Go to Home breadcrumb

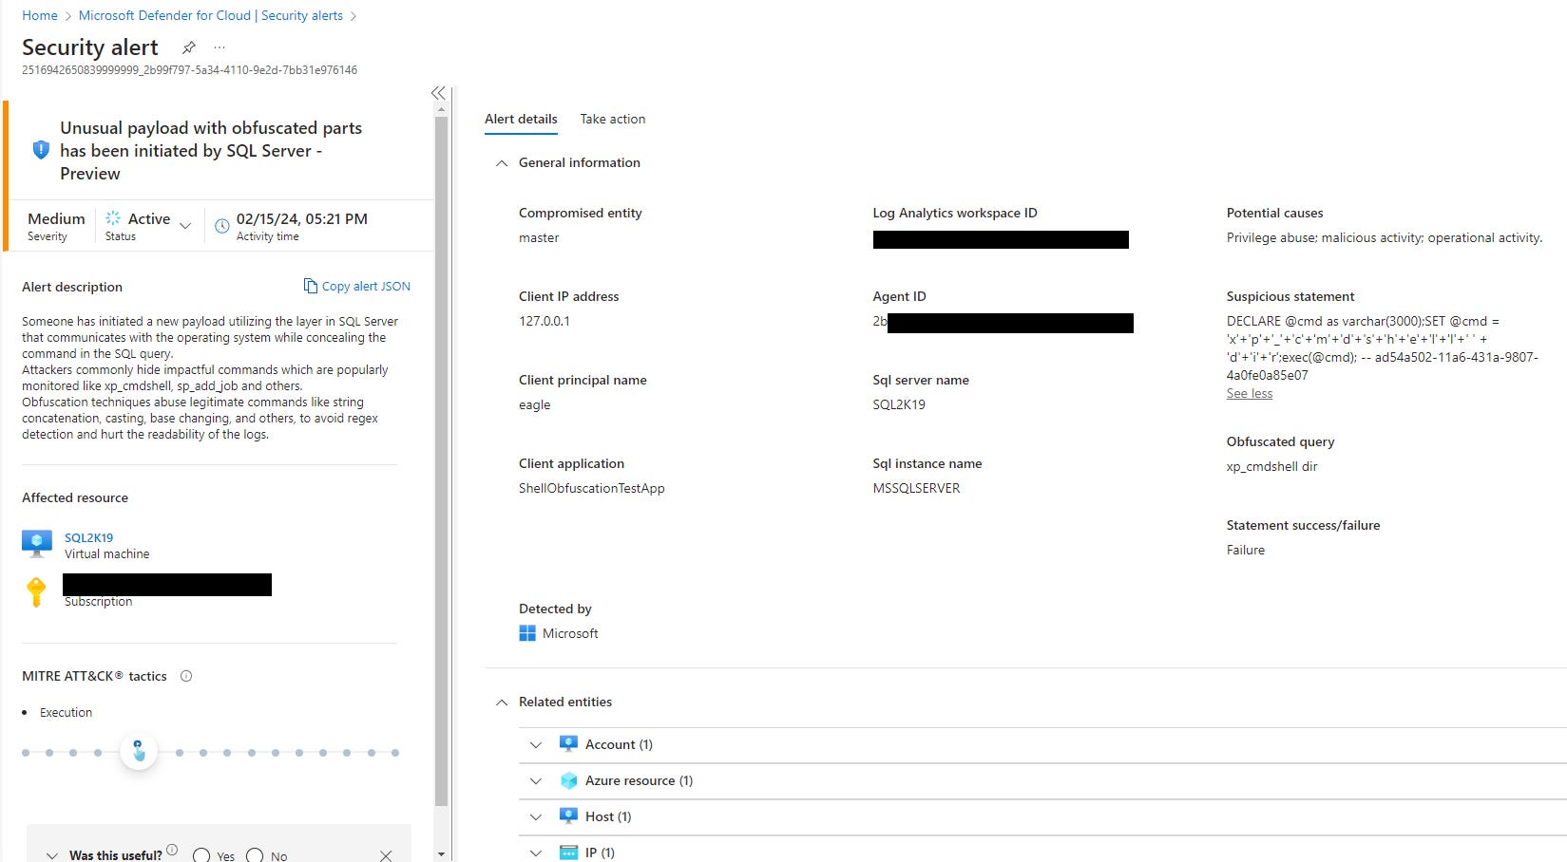coord(40,15)
